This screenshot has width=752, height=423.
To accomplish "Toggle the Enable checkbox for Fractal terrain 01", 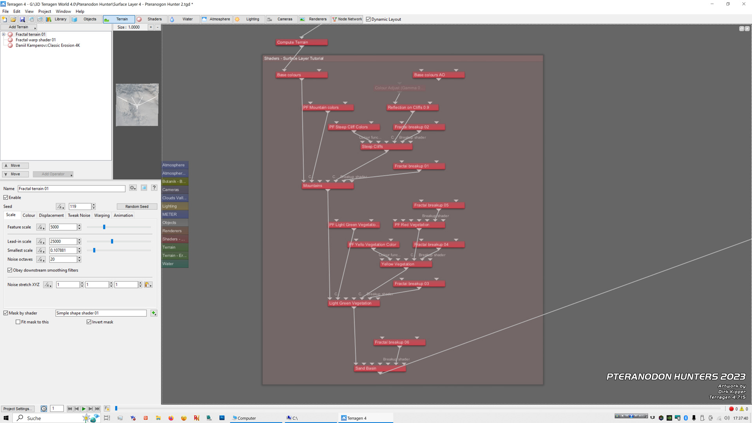I will pyautogui.click(x=6, y=197).
